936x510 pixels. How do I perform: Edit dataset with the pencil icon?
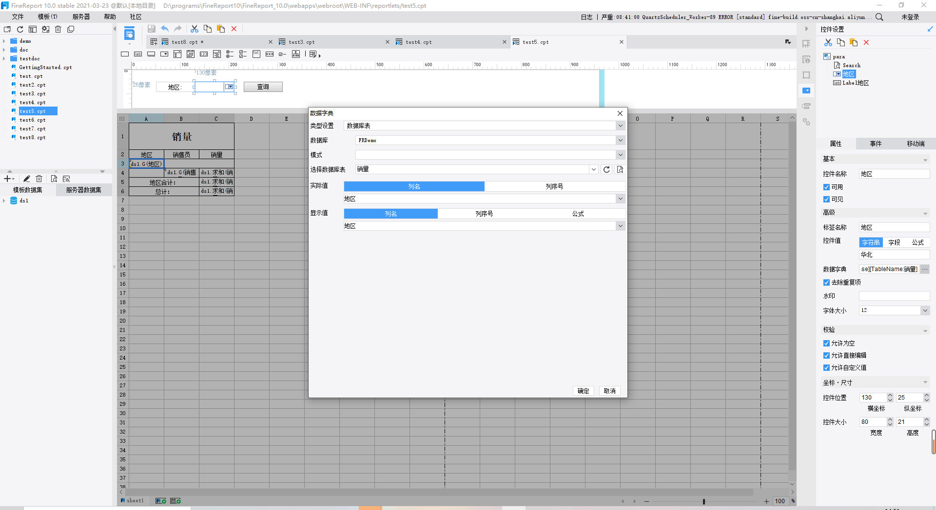tap(27, 179)
